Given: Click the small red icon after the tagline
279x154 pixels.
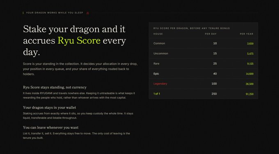Looking at the screenshot, I should point(87,13).
